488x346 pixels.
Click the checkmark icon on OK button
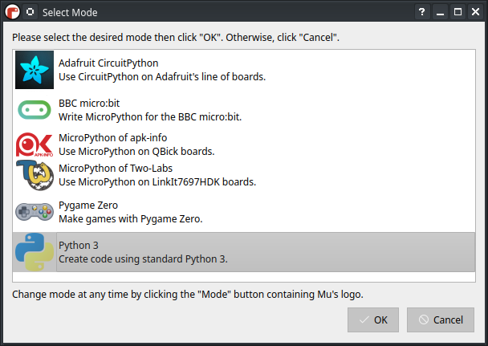pos(364,320)
